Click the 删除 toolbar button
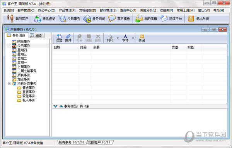This screenshot has width=232, height=148. [x=98, y=38]
